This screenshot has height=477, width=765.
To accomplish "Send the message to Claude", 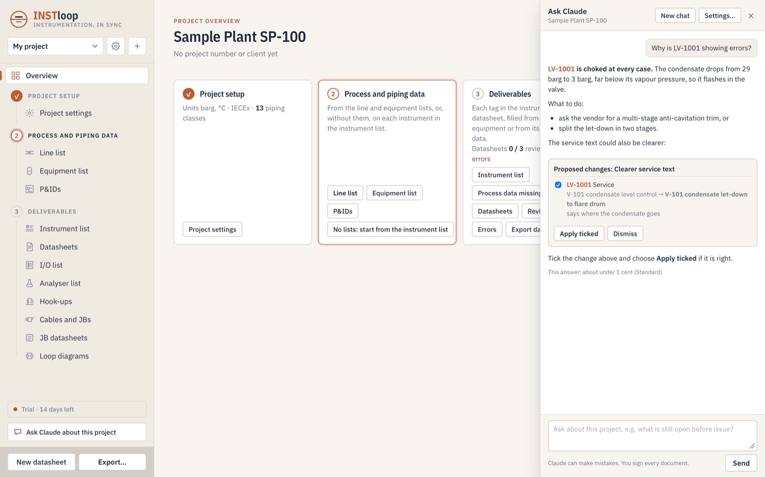I will [x=741, y=463].
